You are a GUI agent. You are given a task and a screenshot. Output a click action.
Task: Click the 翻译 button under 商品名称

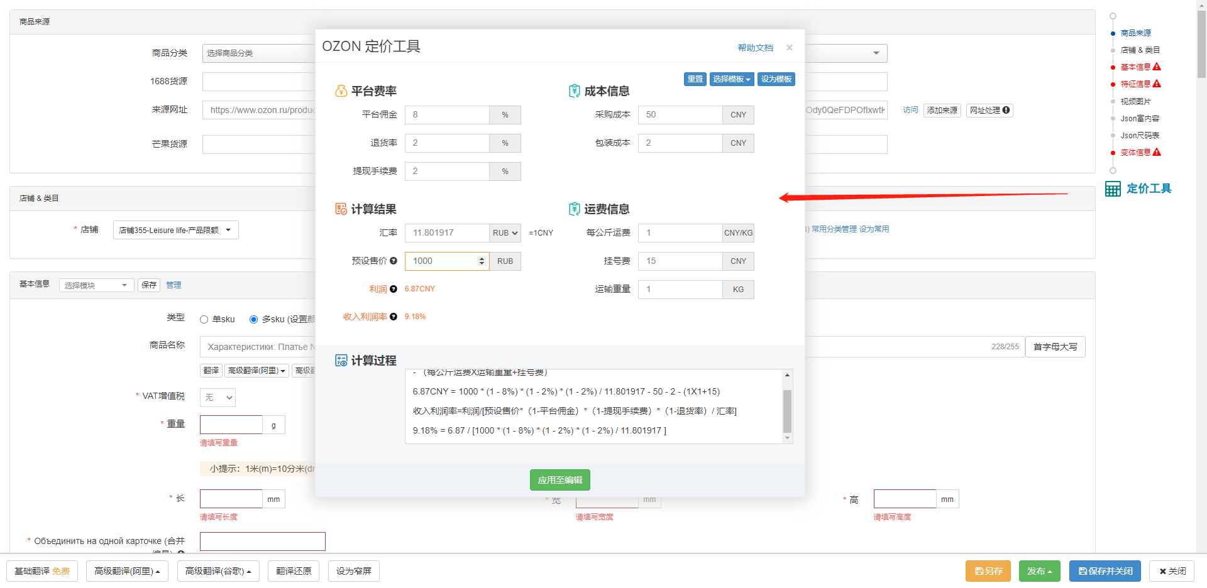coord(211,371)
